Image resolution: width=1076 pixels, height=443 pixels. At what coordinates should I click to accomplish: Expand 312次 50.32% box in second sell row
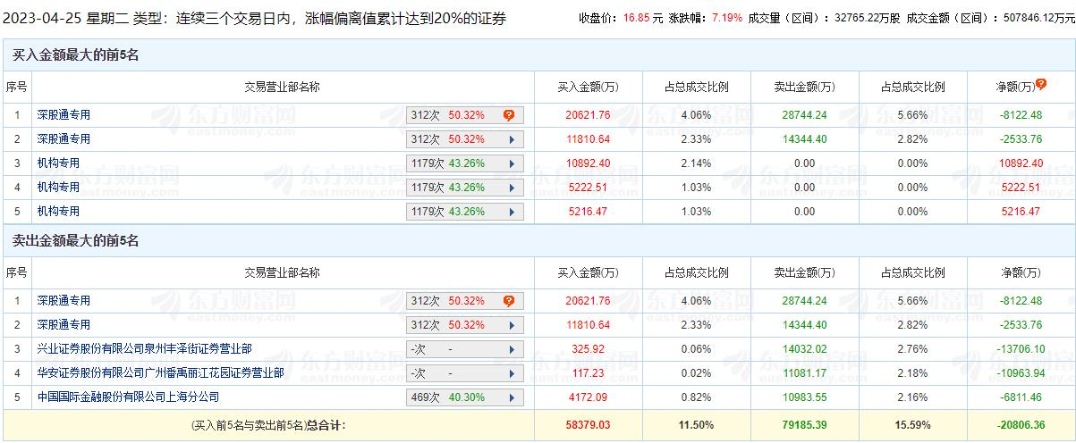[x=463, y=325]
